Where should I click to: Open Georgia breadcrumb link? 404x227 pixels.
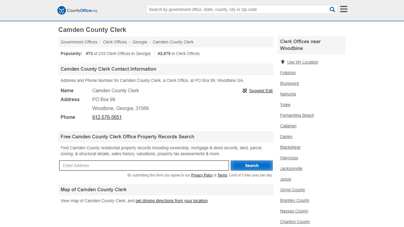tap(140, 42)
